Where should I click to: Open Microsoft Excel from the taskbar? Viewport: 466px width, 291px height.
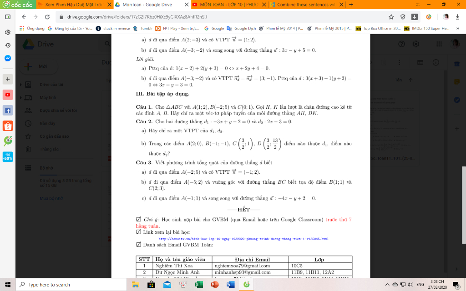tap(199, 285)
